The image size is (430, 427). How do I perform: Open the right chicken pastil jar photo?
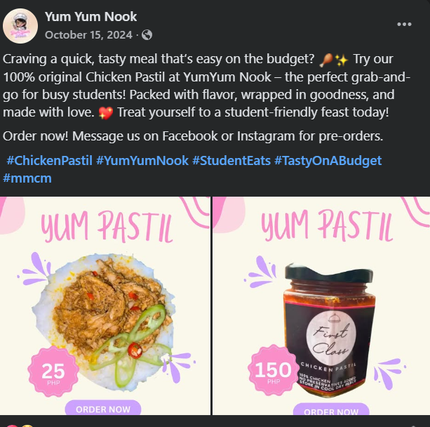click(x=321, y=306)
